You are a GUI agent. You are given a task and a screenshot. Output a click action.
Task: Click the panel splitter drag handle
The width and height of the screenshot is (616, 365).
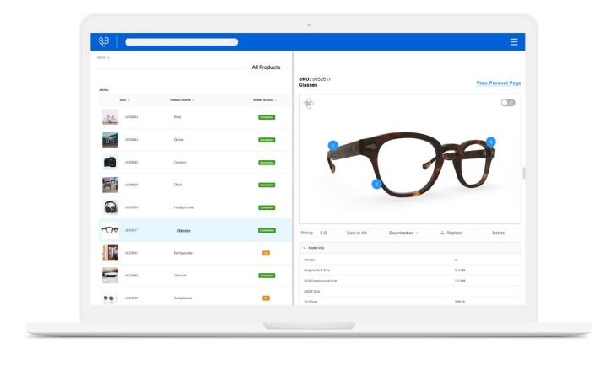293,177
